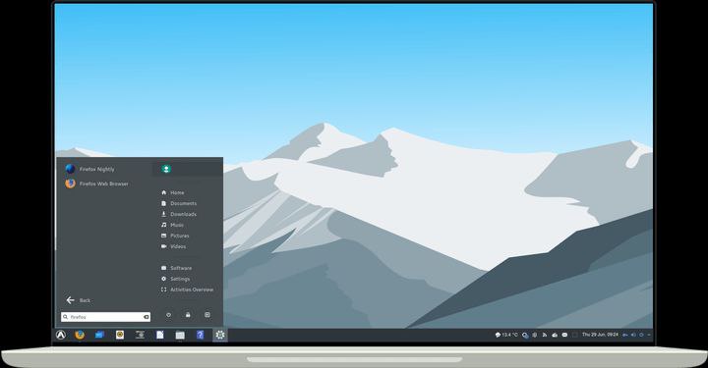
Task: Open Firefox from the taskbar
Action: 80,335
